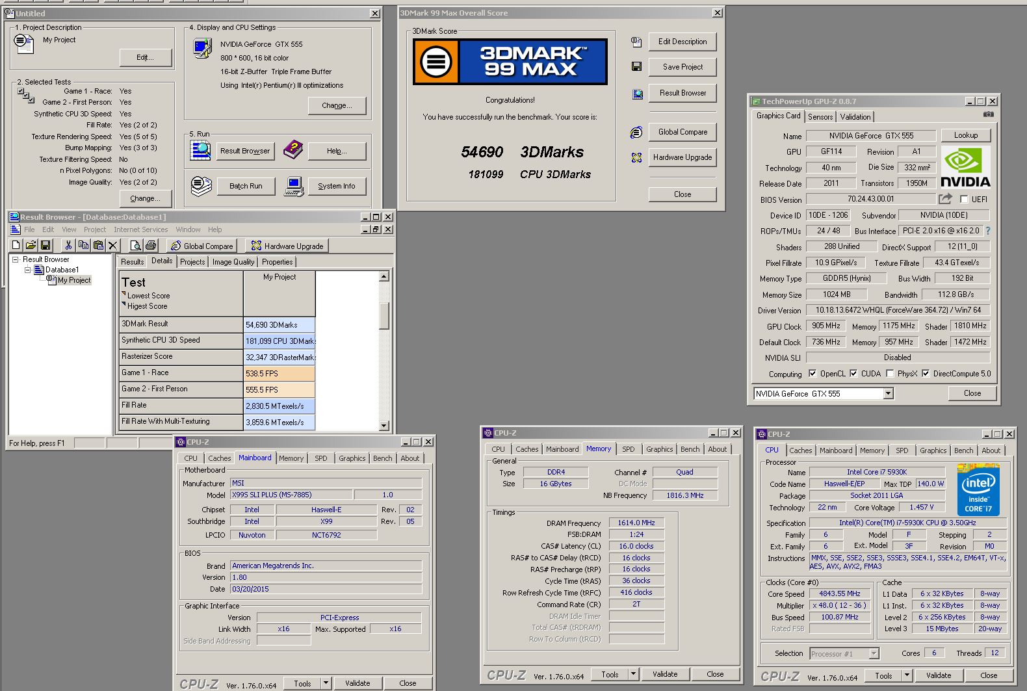Click Copy icon in Result Browser toolbar
The image size is (1027, 691).
(83, 245)
